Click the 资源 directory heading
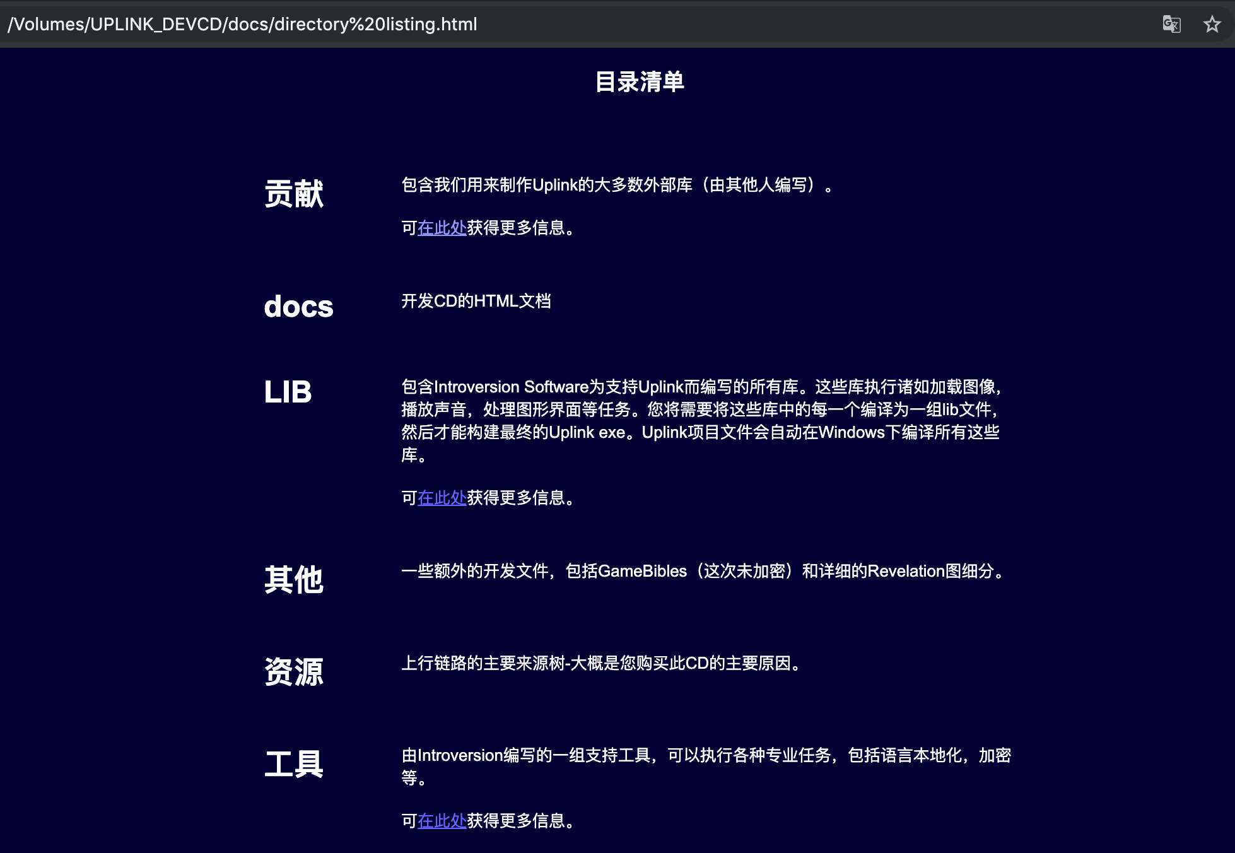1235x853 pixels. tap(293, 671)
